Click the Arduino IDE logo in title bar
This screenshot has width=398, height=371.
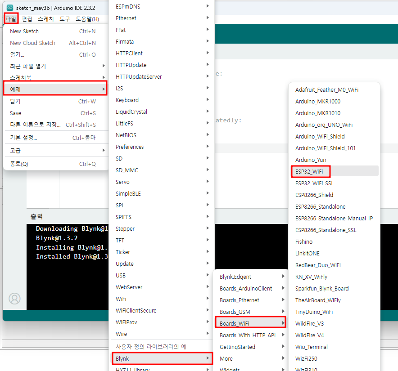point(9,8)
